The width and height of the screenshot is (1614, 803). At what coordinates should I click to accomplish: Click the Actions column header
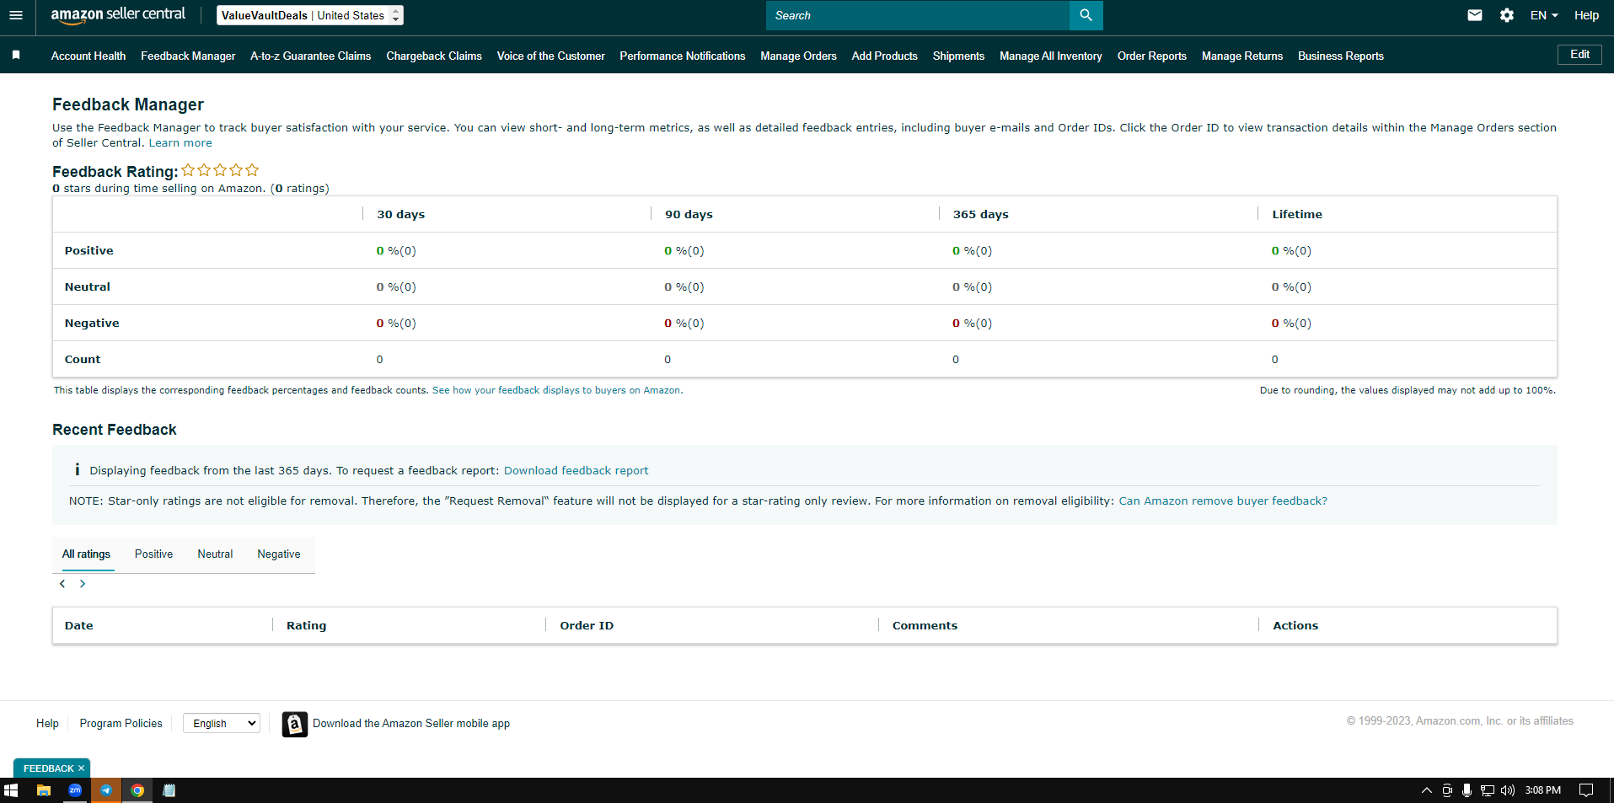(x=1295, y=626)
